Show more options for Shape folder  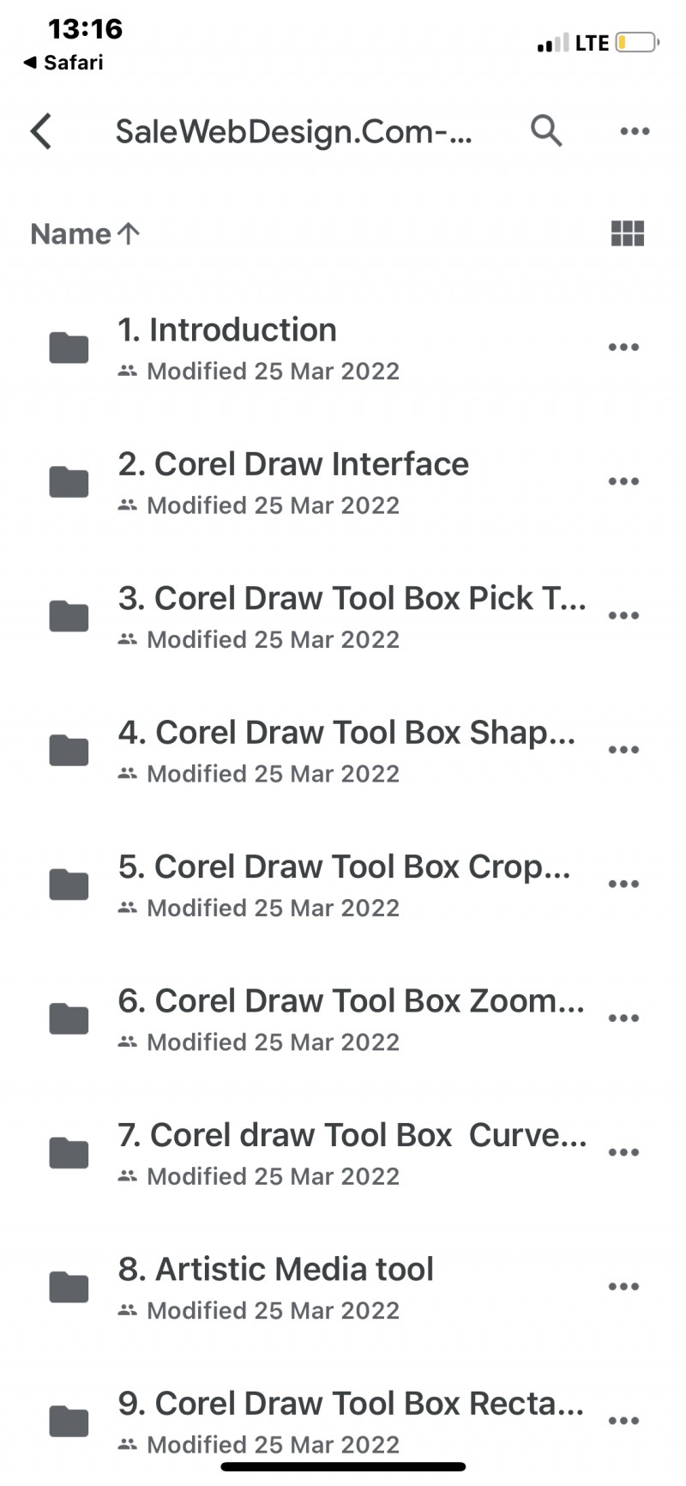623,750
